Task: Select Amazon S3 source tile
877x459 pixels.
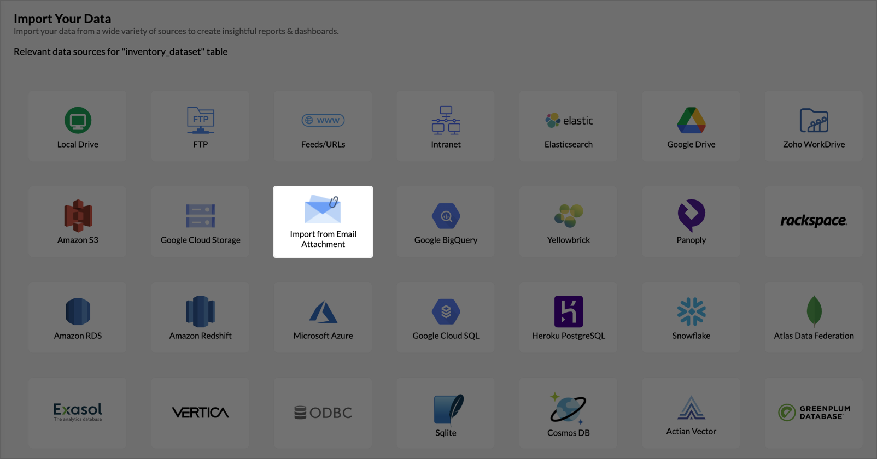Action: [78, 222]
